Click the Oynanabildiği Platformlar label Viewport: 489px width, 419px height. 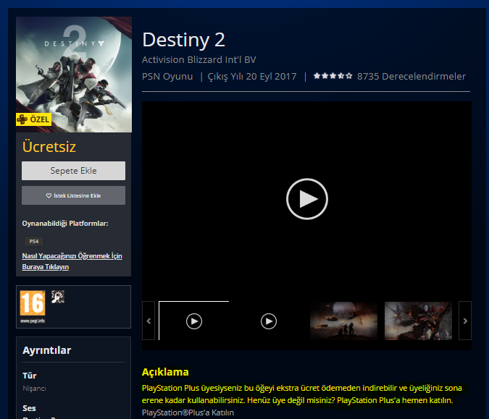point(65,224)
